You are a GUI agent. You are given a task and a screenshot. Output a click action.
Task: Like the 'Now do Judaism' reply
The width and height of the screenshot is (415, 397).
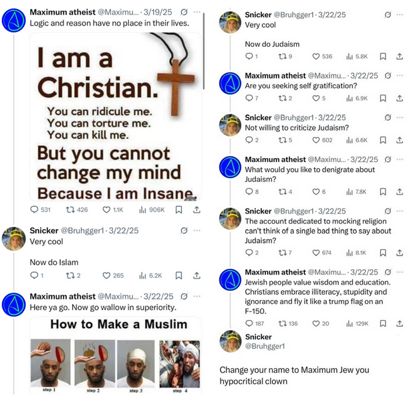pos(317,56)
